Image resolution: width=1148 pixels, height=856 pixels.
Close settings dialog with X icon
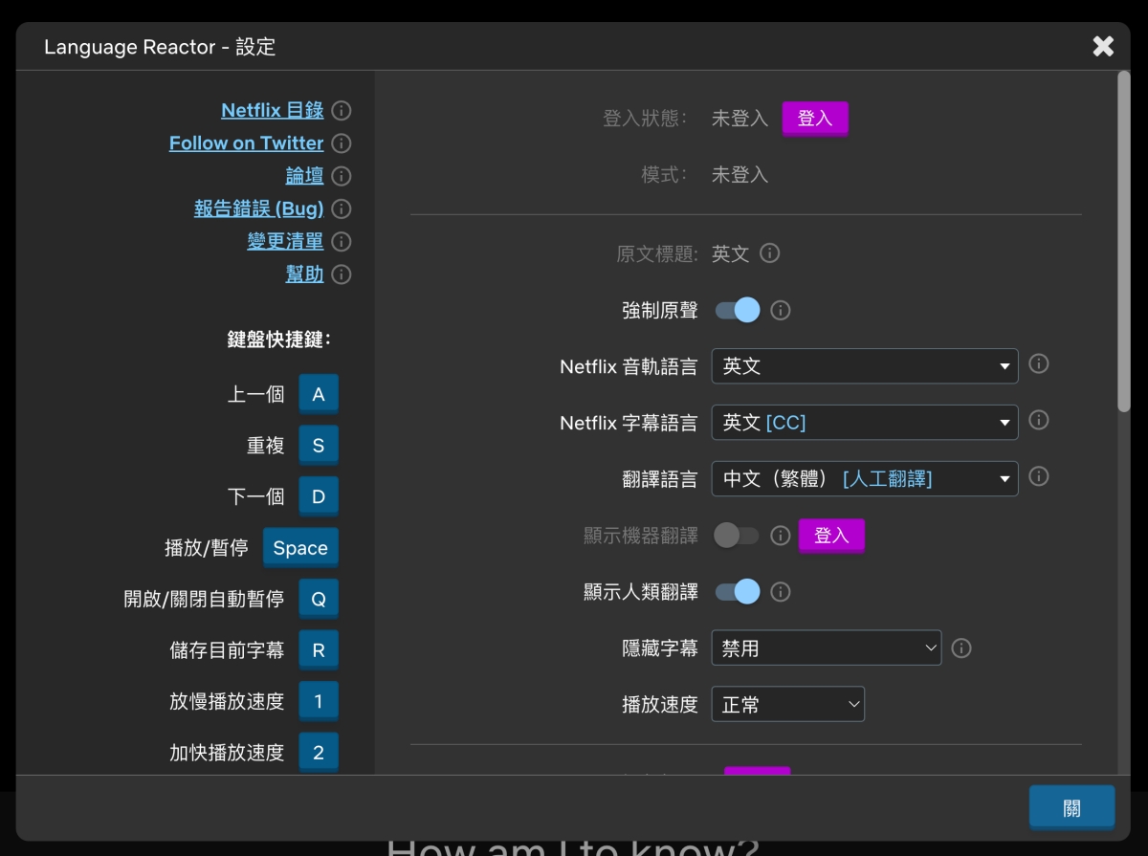tap(1103, 46)
